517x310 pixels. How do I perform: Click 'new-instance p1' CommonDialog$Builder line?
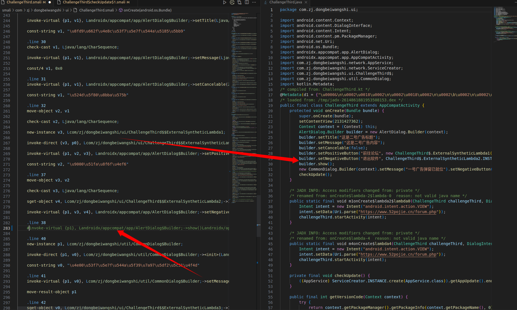point(105,244)
